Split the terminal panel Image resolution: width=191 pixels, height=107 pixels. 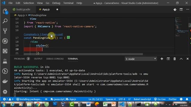[x=168, y=59]
